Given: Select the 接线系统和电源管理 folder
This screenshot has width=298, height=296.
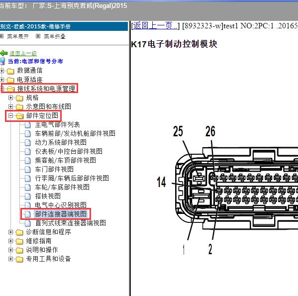Looking at the screenshot, I should pyautogui.click(x=46, y=89).
